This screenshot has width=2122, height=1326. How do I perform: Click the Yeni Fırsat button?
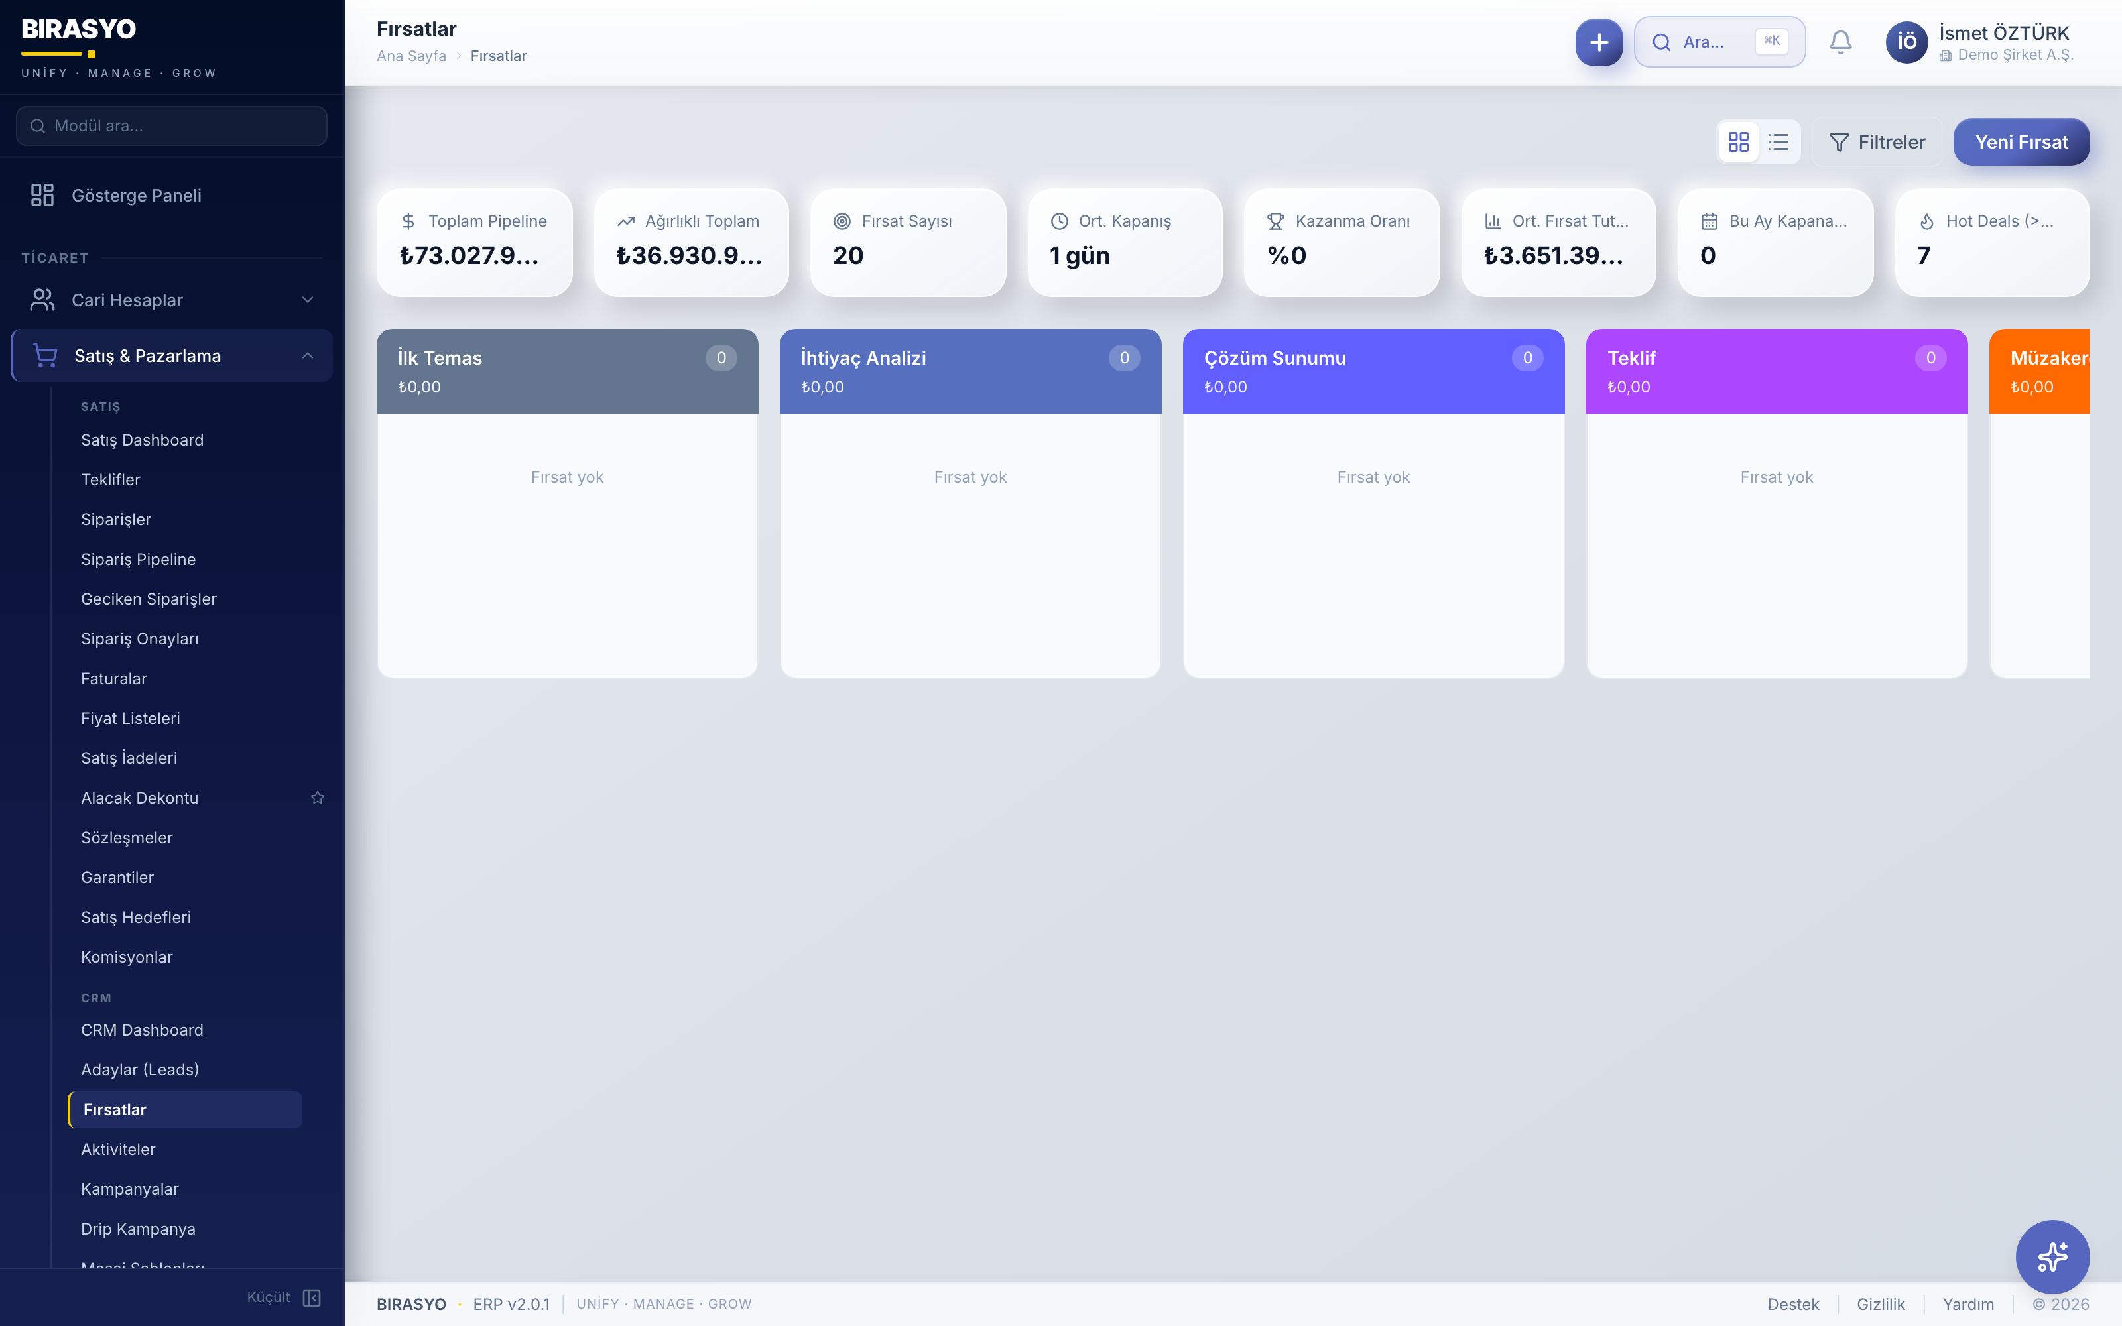[2021, 142]
